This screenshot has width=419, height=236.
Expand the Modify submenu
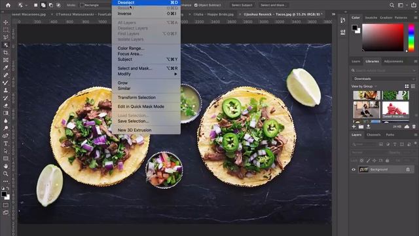point(147,74)
